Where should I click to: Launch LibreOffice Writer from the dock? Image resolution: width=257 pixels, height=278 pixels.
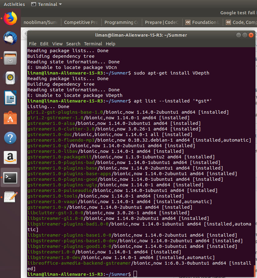(x=10, y=98)
